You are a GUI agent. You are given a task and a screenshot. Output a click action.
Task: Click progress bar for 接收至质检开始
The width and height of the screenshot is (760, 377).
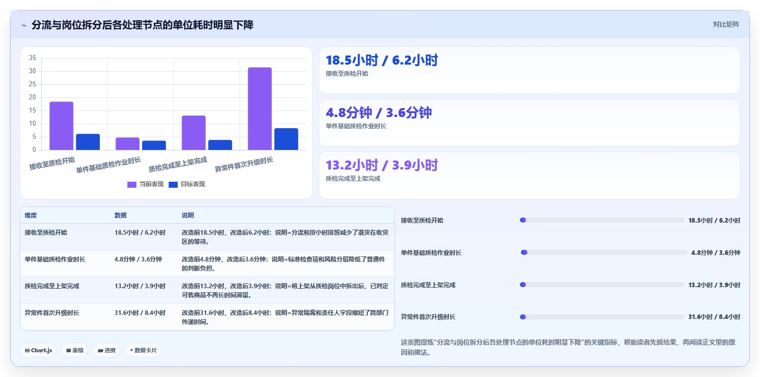pos(602,220)
